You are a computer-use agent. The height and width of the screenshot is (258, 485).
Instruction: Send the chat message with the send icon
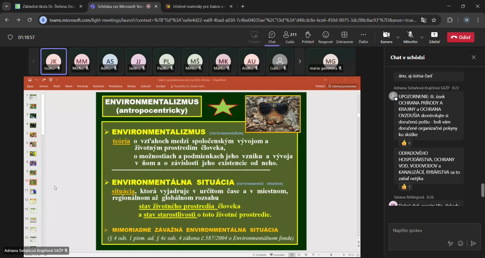(x=473, y=243)
